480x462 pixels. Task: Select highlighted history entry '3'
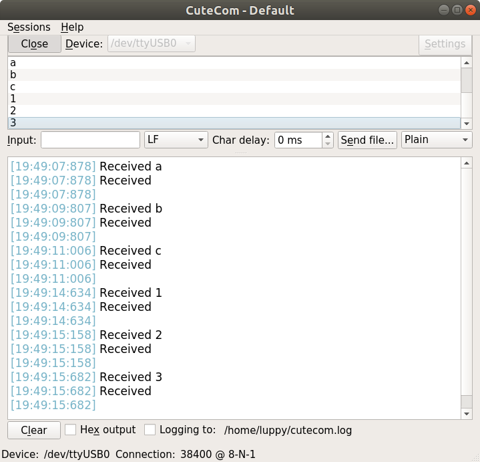click(x=234, y=123)
